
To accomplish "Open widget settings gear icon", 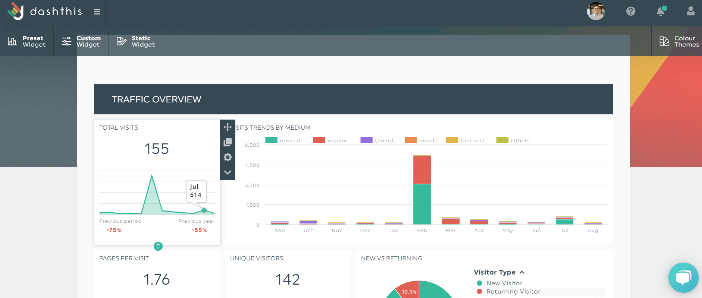I will click(228, 157).
